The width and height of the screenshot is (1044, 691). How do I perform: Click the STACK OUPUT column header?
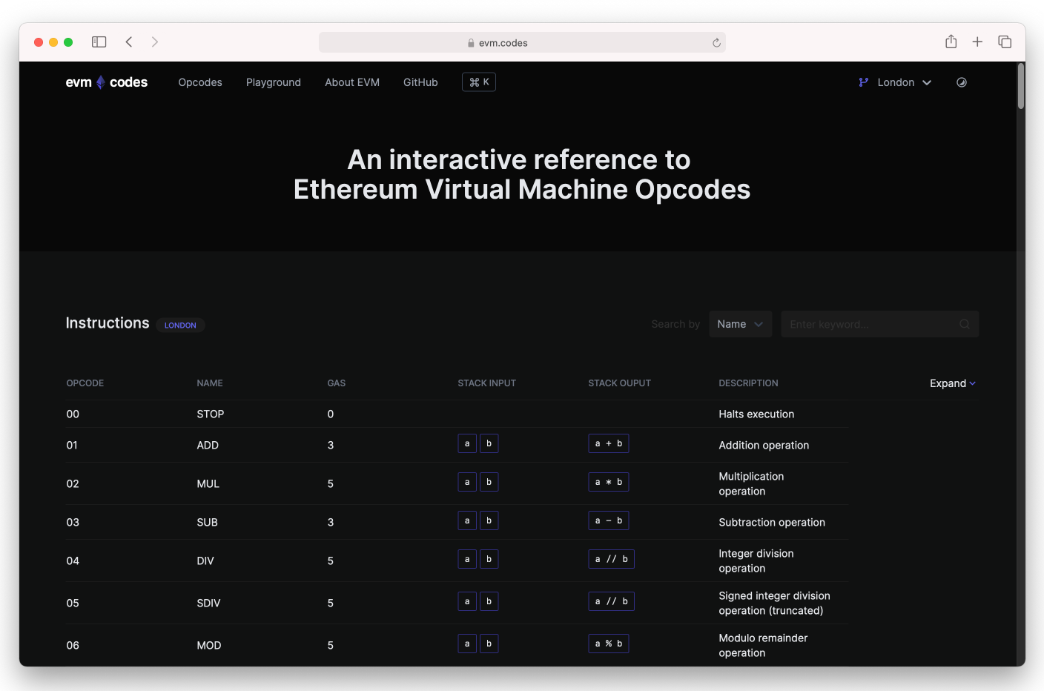pos(619,383)
